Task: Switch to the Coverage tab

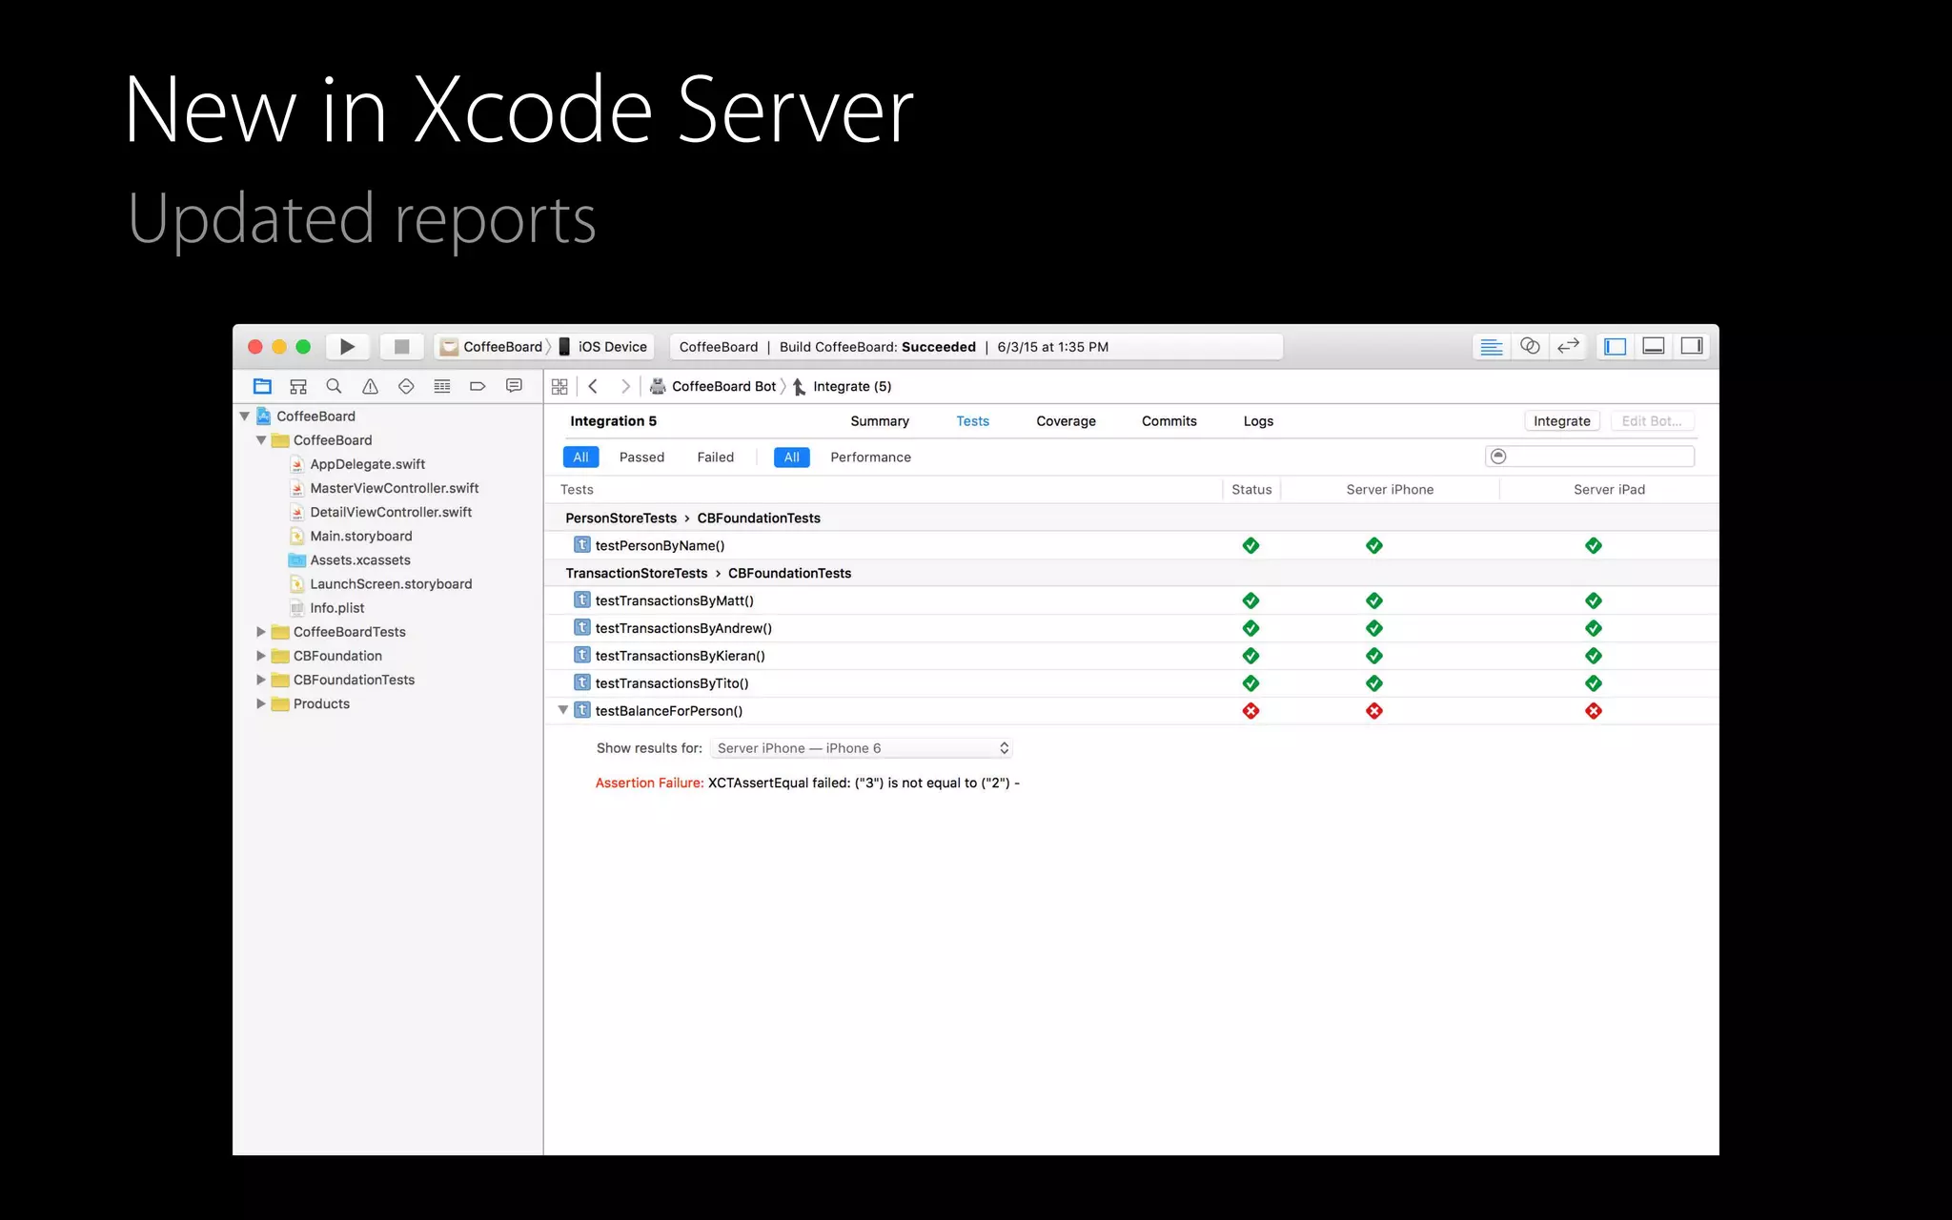Action: (x=1066, y=421)
